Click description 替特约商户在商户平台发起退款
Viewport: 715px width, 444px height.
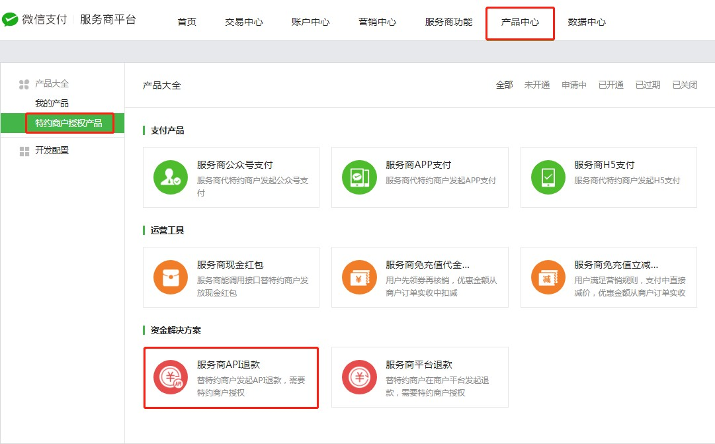(437, 386)
